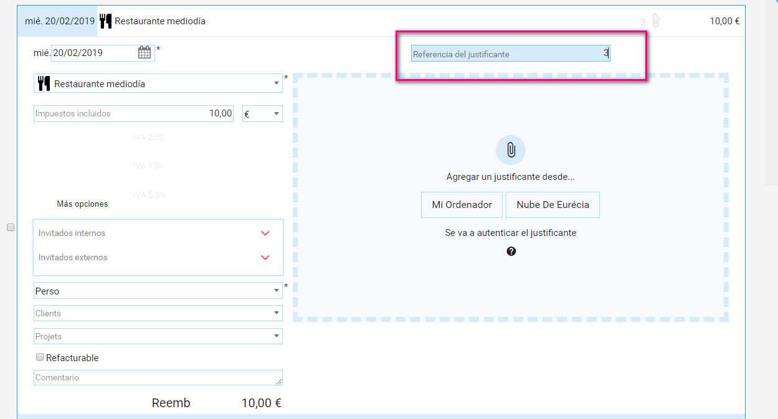The image size is (778, 419).
Task: Click the Más opciones link
Action: pos(82,204)
